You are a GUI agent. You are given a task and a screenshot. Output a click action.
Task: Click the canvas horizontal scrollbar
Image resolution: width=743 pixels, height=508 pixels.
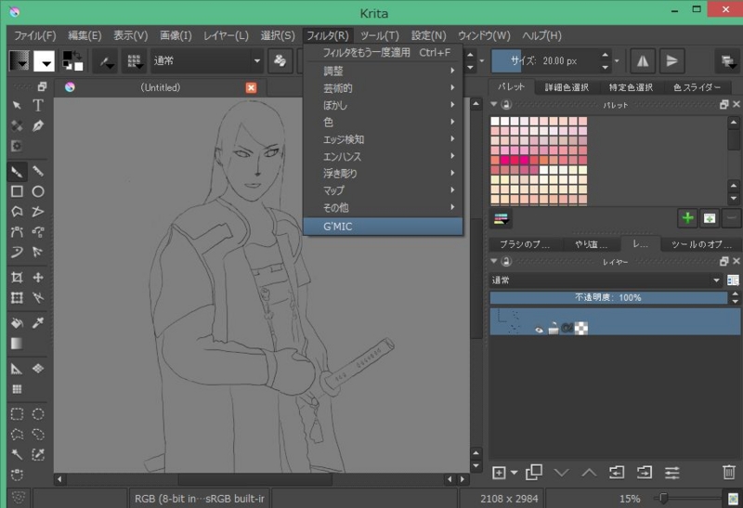click(254, 479)
